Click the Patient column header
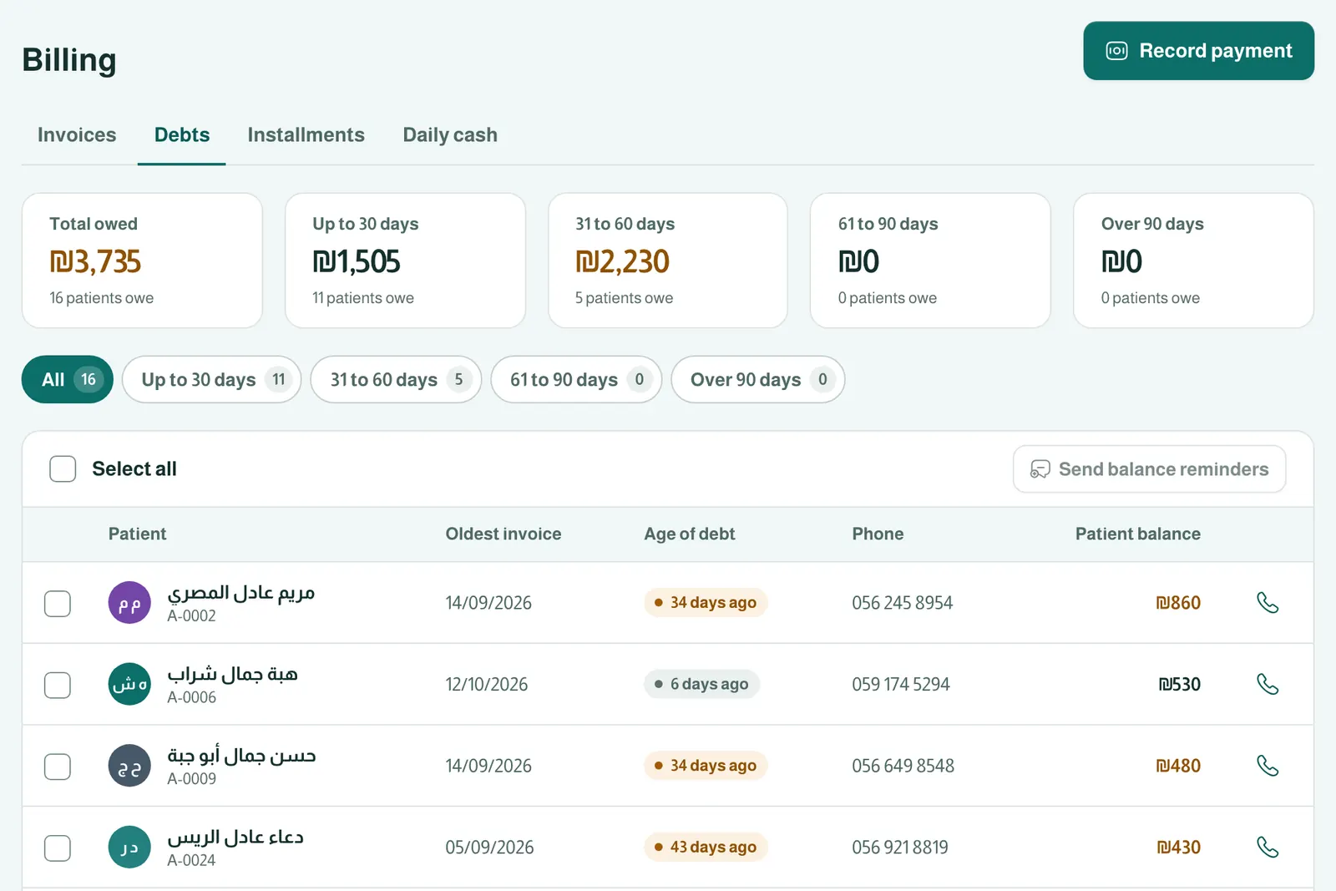The image size is (1336, 891). pos(137,534)
